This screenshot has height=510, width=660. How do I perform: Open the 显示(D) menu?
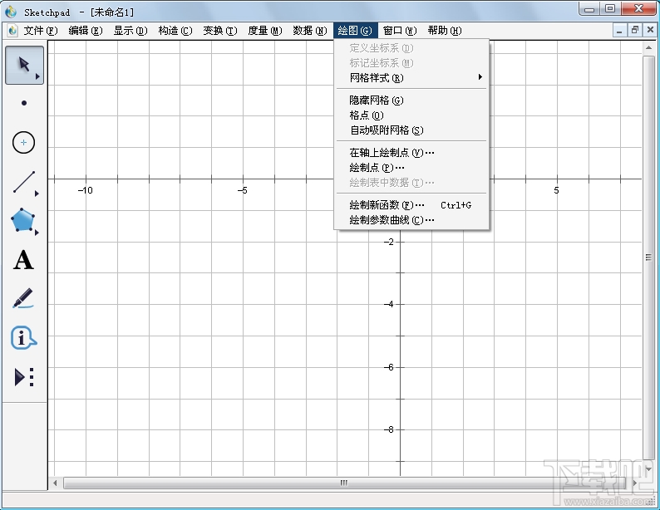pyautogui.click(x=131, y=31)
